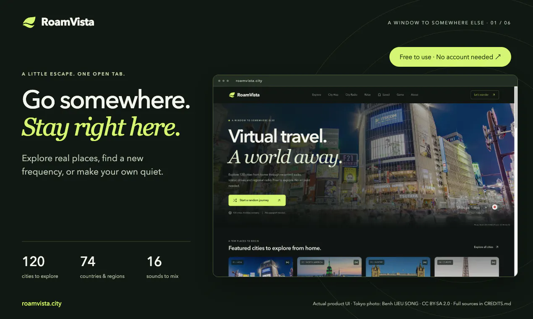Open the Game nav item
This screenshot has width=533, height=319.
tap(400, 95)
